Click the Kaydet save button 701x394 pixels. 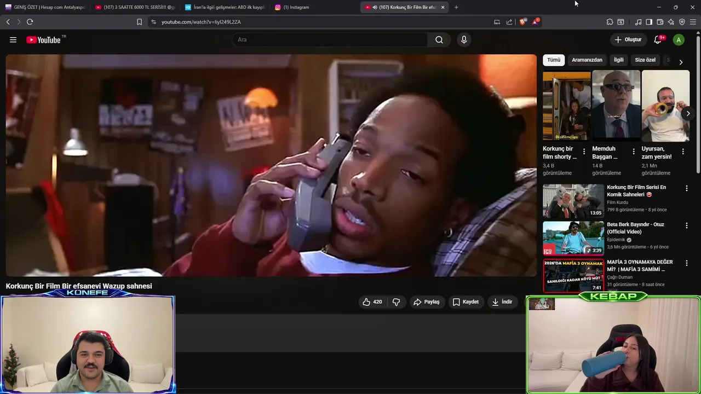pos(466,302)
